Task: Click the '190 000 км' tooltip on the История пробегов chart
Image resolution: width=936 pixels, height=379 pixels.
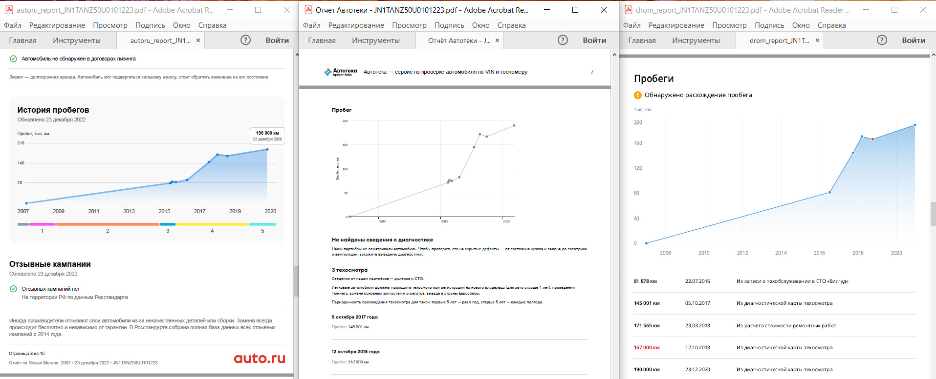Action: (267, 136)
